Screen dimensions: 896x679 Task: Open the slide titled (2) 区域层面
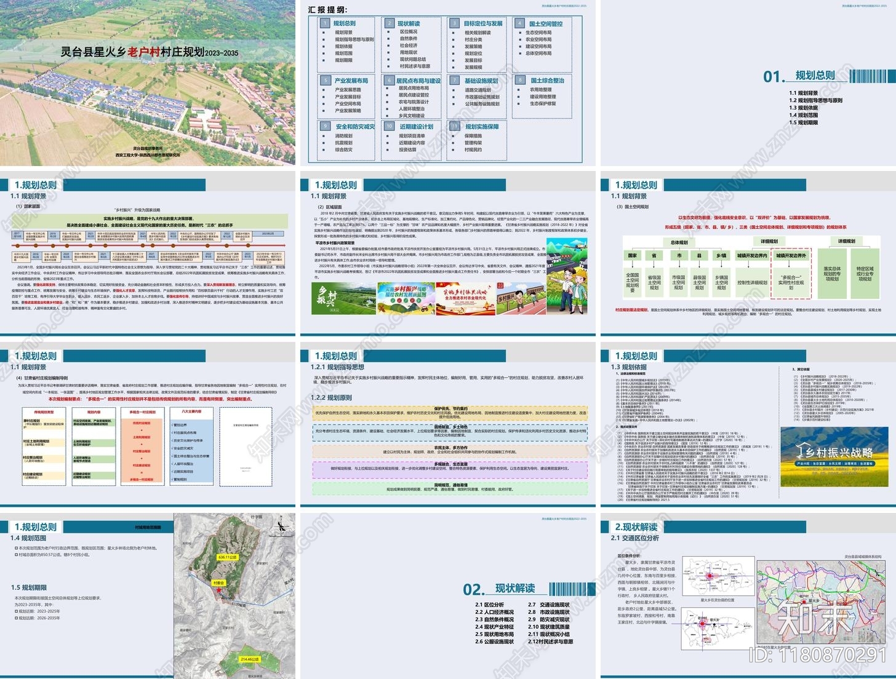click(448, 253)
